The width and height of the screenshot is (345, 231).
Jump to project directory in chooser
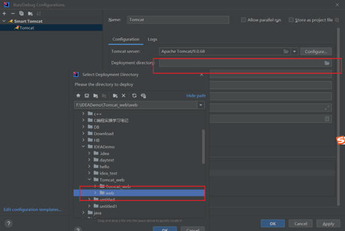[95, 96]
